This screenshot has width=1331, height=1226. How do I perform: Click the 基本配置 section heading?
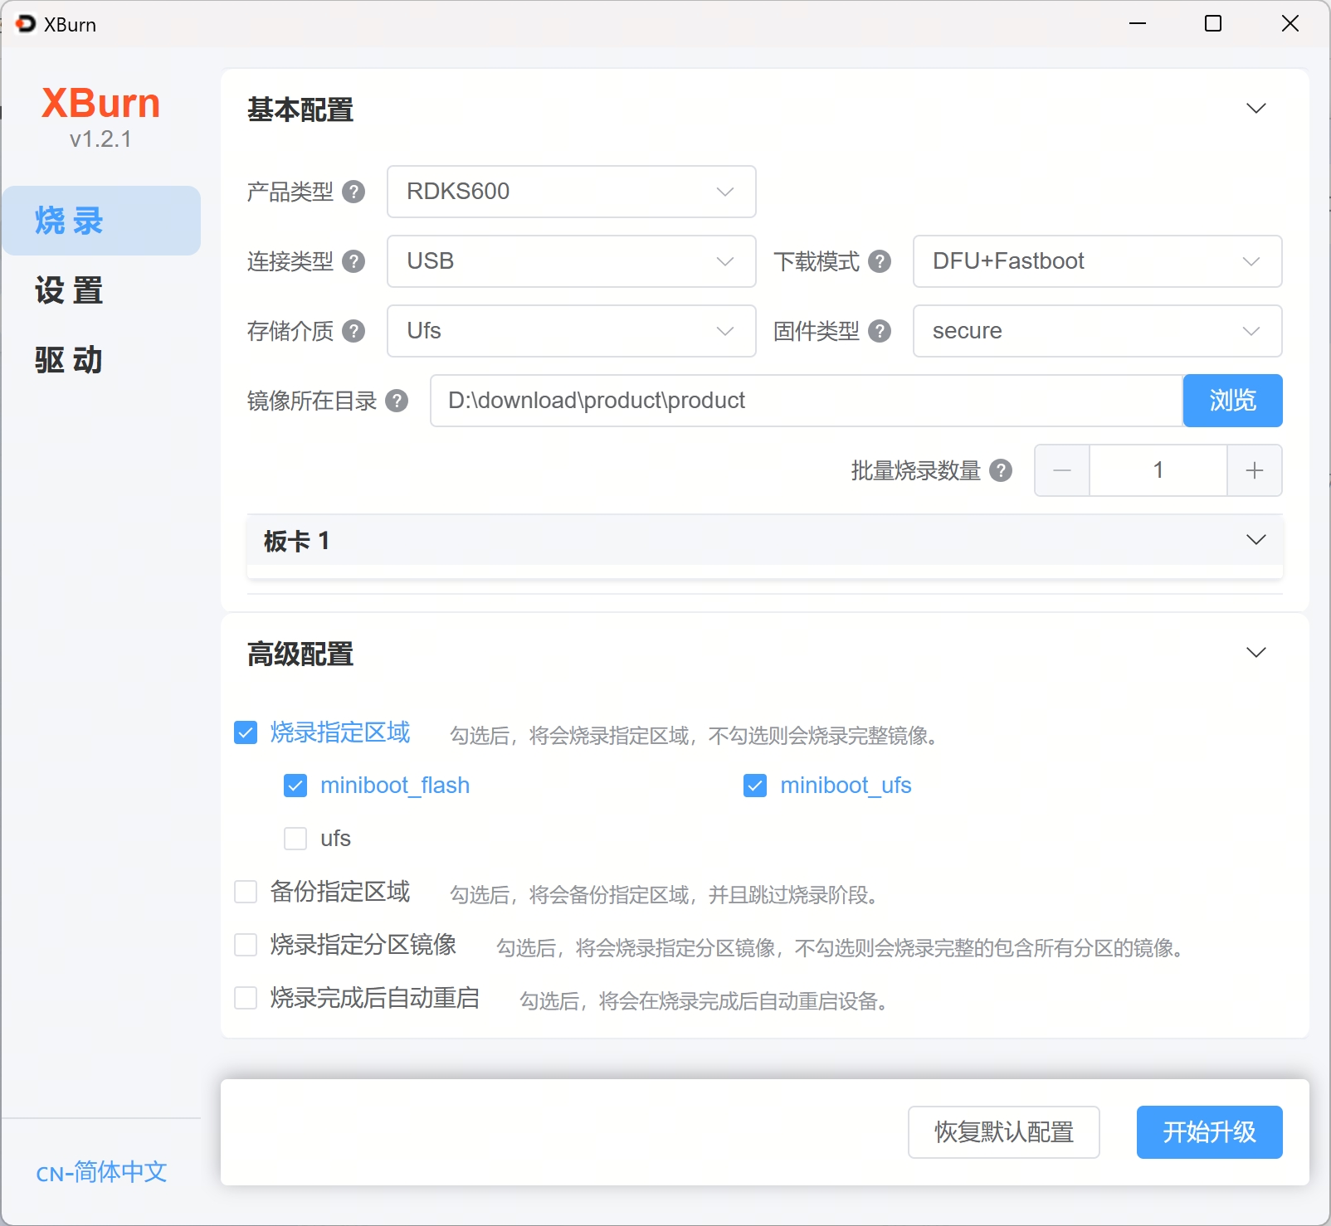coord(300,109)
